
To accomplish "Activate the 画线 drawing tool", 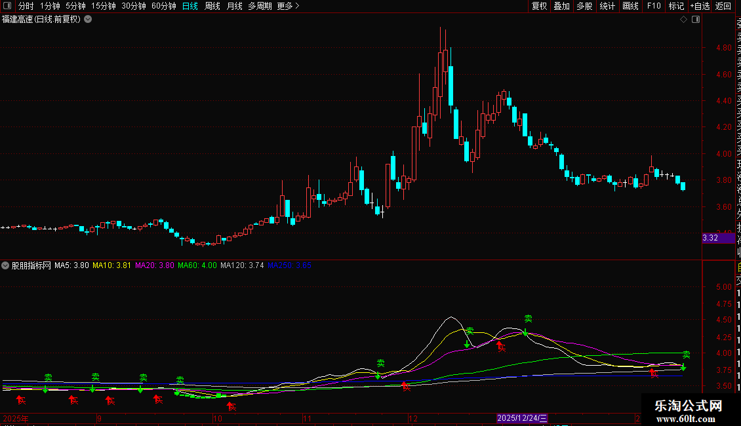I will 630,6.
